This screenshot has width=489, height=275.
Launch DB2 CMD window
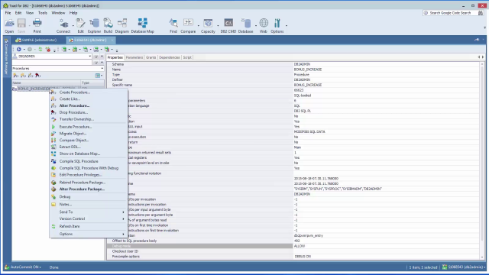pyautogui.click(x=228, y=25)
